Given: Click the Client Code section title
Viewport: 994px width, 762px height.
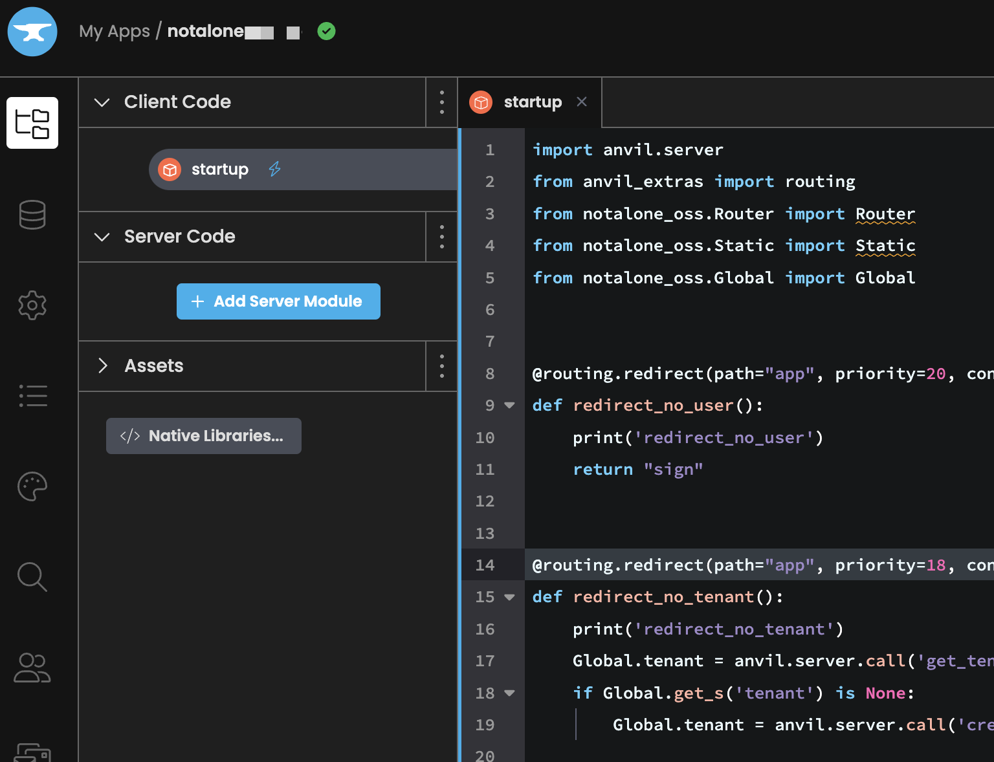Looking at the screenshot, I should pos(177,102).
